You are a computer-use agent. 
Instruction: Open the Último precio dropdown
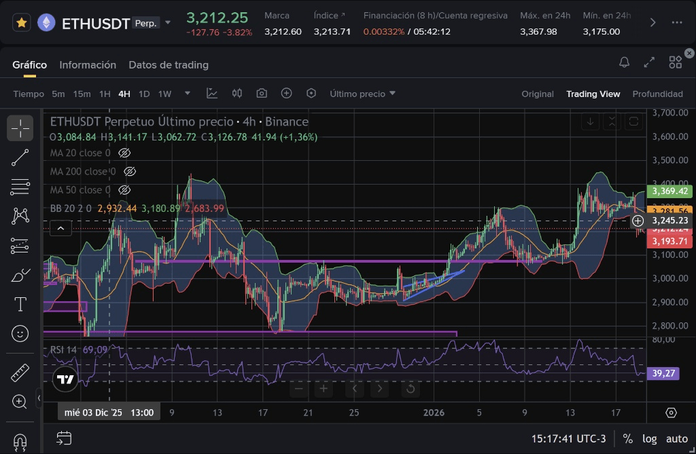pyautogui.click(x=362, y=94)
